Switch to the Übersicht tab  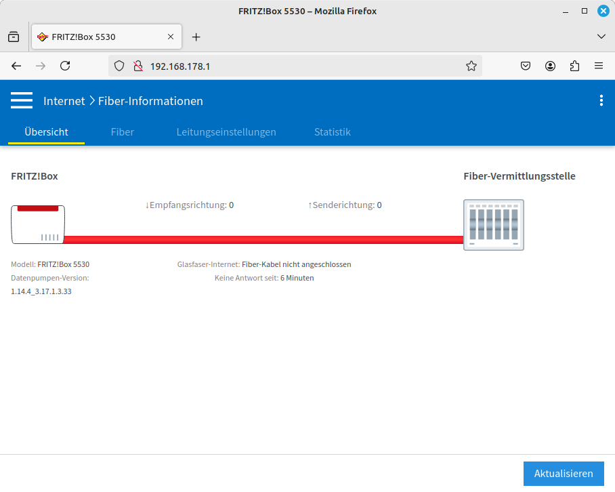pos(46,132)
